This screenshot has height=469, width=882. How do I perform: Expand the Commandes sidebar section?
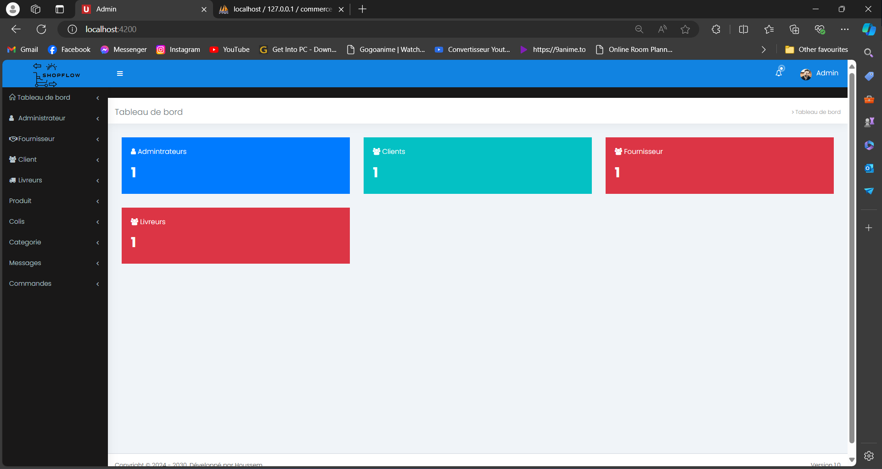tap(30, 283)
